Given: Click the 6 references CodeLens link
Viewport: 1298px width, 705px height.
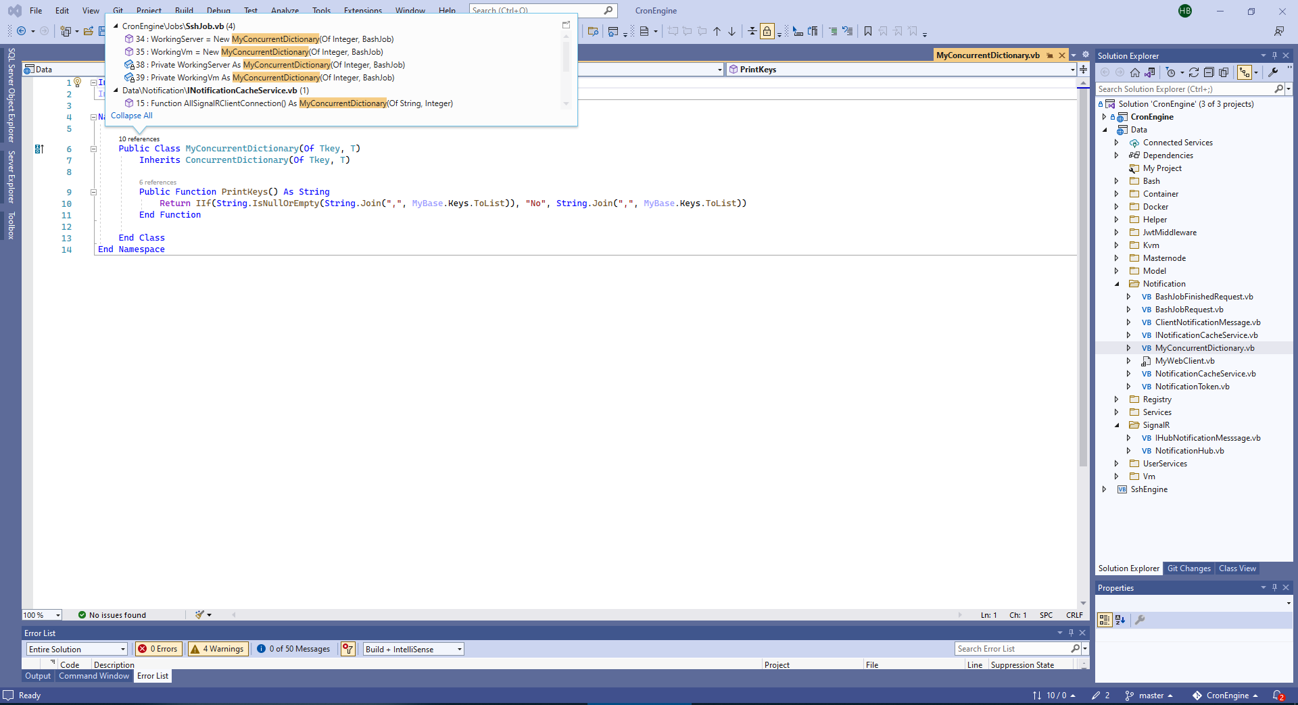Looking at the screenshot, I should point(158,183).
